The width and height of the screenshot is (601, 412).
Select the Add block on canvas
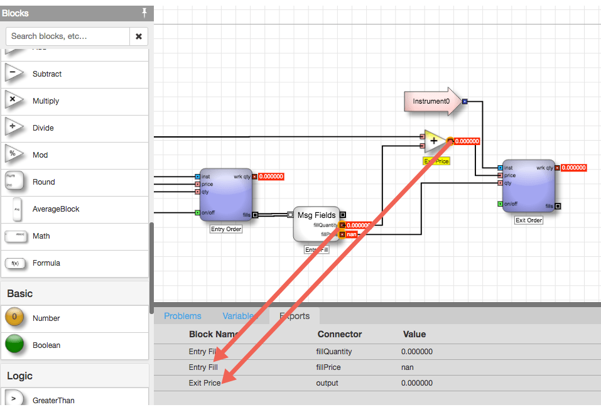[435, 141]
